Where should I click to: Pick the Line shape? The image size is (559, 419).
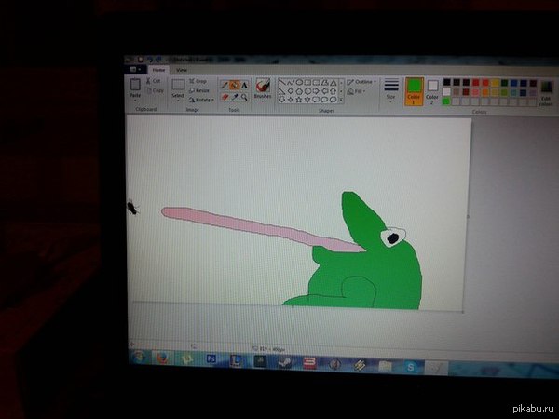(282, 83)
